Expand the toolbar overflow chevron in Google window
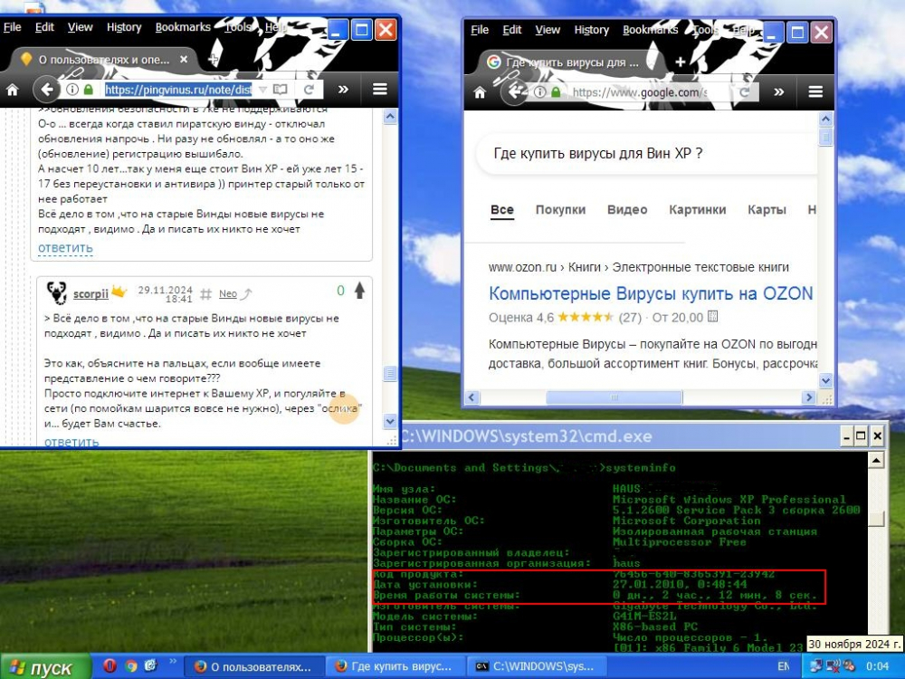 778,92
